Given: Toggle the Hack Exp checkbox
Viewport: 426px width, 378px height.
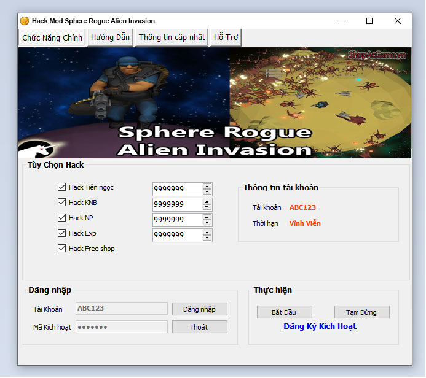Looking at the screenshot, I should coord(61,233).
